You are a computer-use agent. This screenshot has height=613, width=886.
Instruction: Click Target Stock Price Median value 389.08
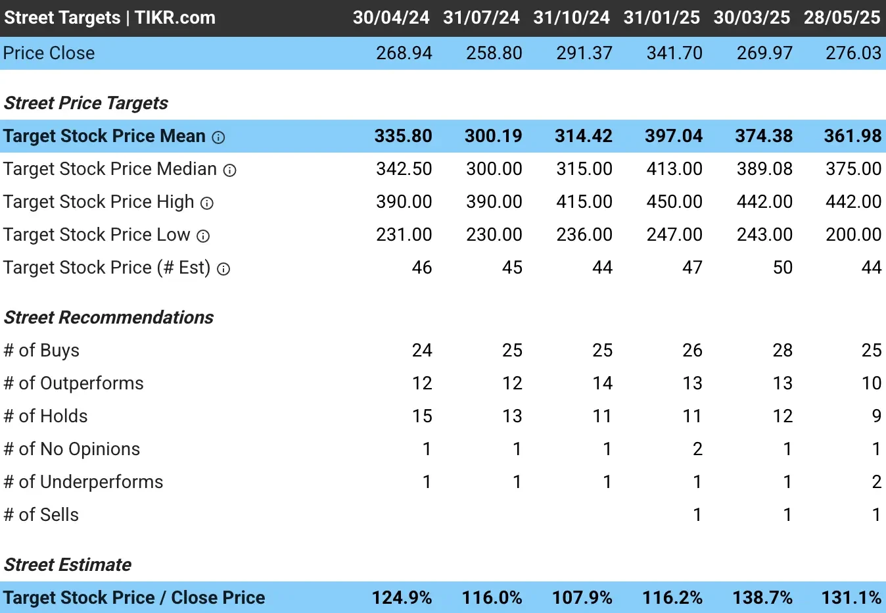click(764, 169)
